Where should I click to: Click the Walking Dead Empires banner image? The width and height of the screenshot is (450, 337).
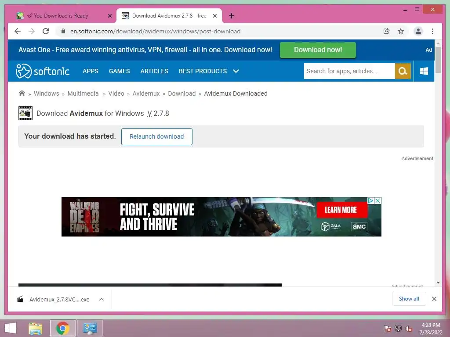coord(221,217)
